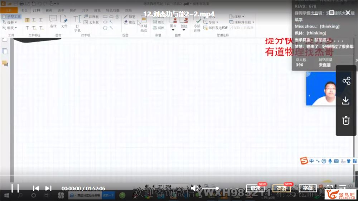Select the 区域高亮 area highlight tool

pyautogui.click(x=144, y=24)
